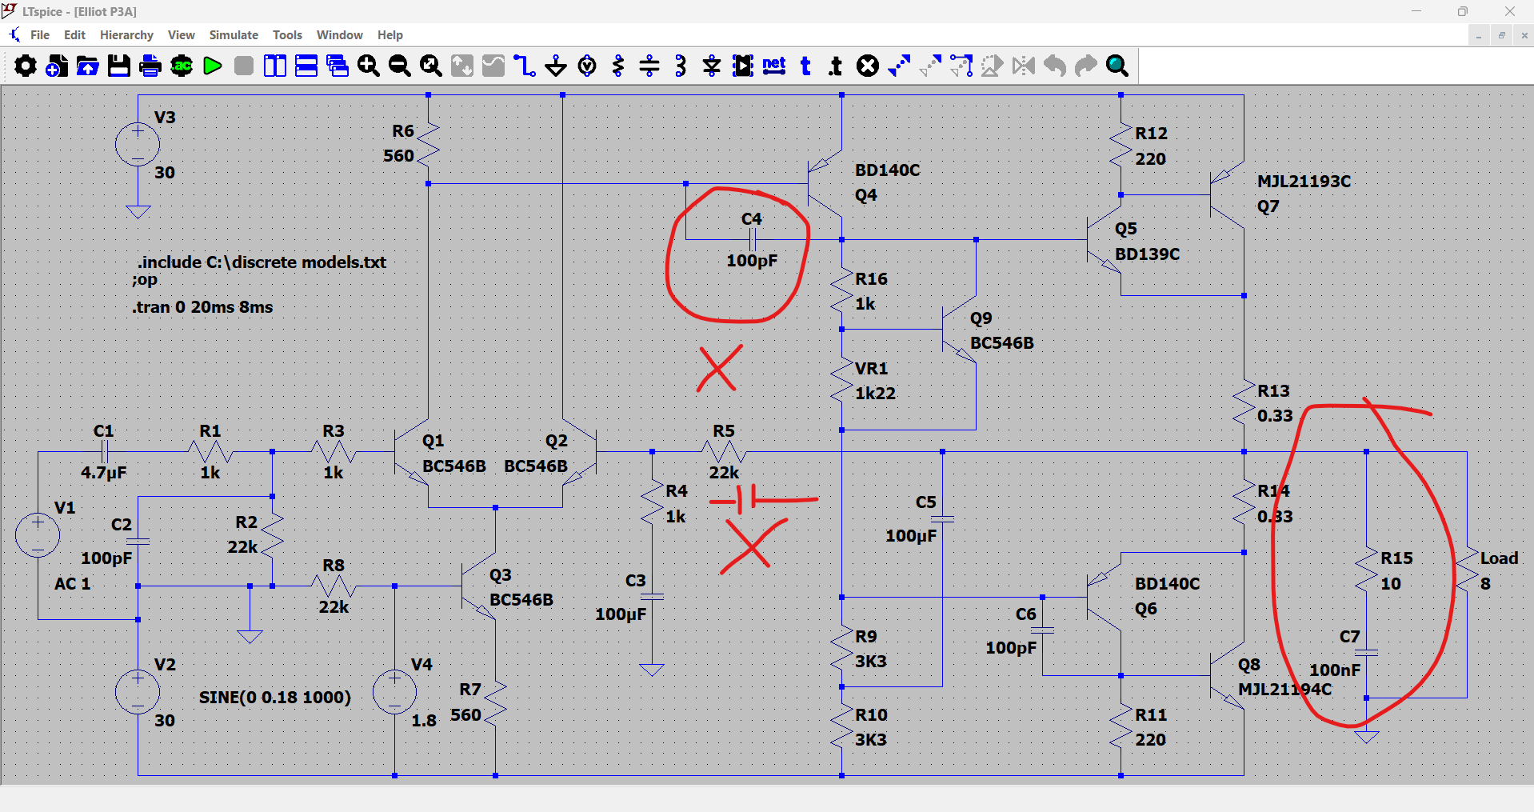This screenshot has height=812, width=1534.
Task: Place a Diode
Action: (x=712, y=66)
